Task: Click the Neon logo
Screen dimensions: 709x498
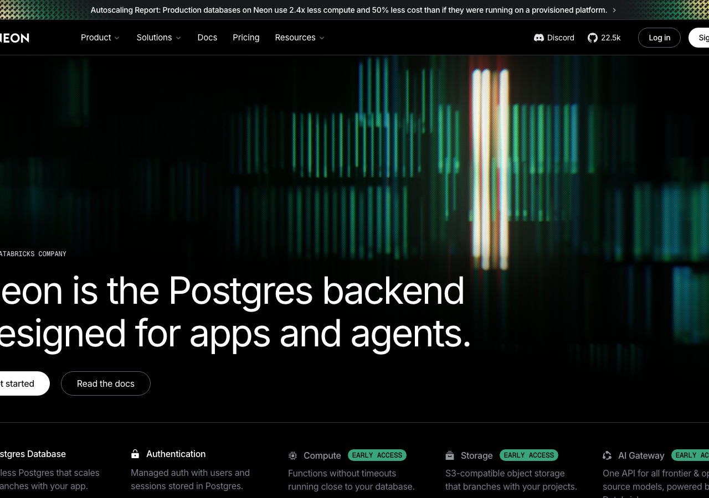Action: [x=14, y=38]
